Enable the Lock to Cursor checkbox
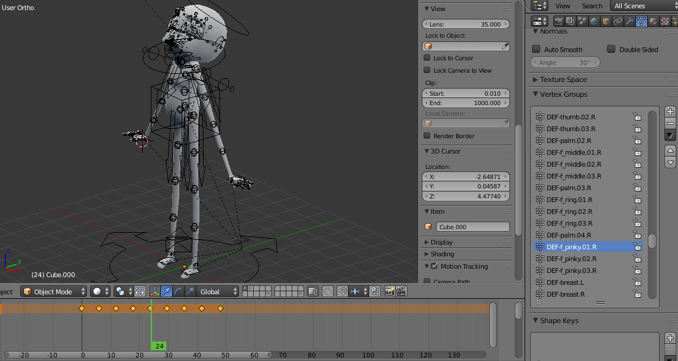The image size is (678, 361). (x=427, y=58)
